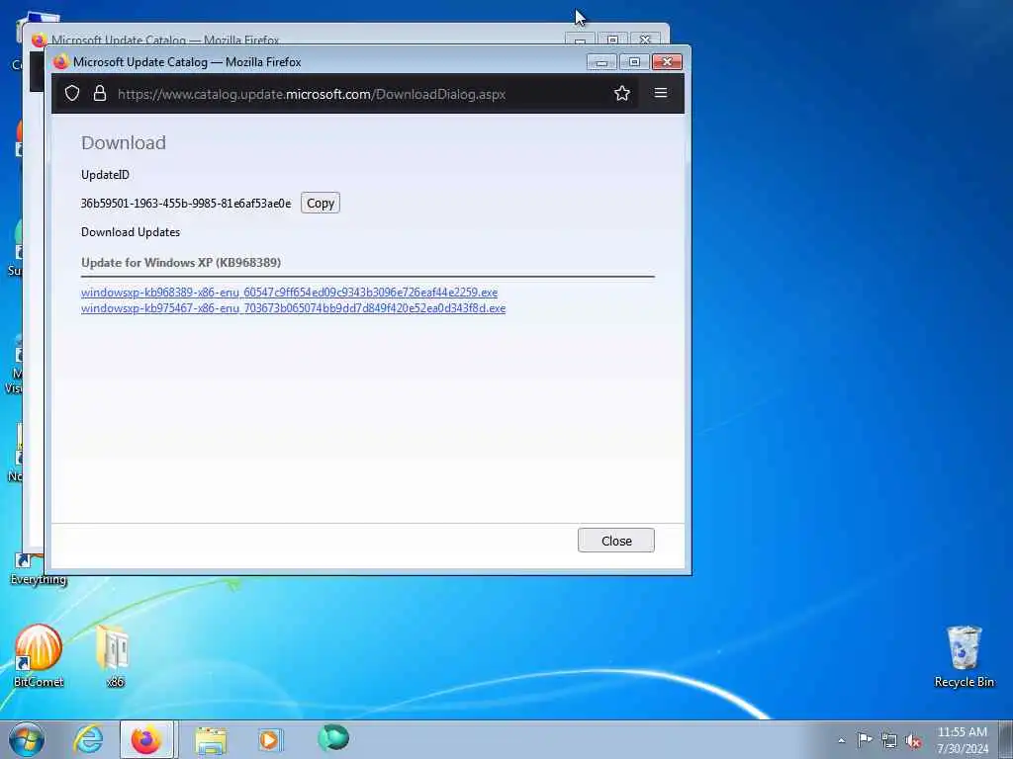Switch to Firefox via taskbar icon

click(146, 739)
